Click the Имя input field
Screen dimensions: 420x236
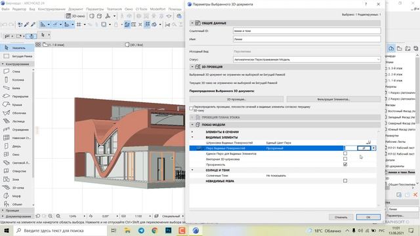coord(306,39)
